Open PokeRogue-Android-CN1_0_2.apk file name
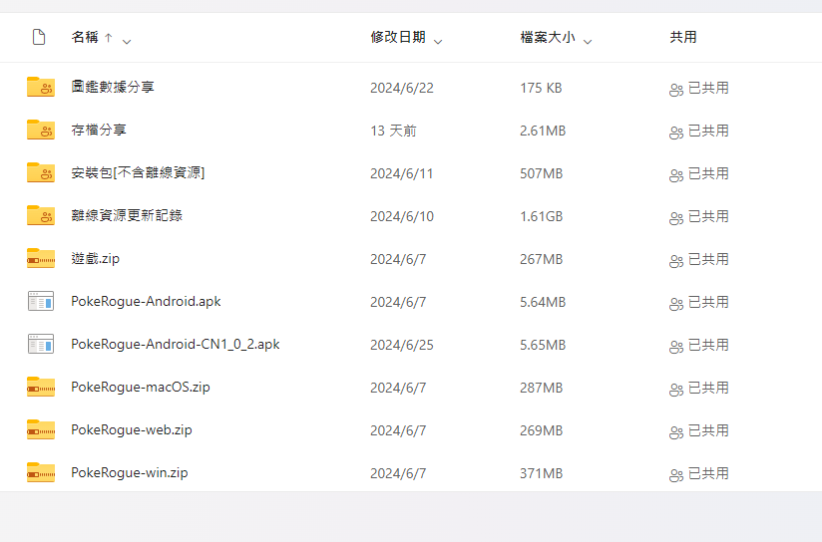Screen dimensions: 822x542 (176, 344)
